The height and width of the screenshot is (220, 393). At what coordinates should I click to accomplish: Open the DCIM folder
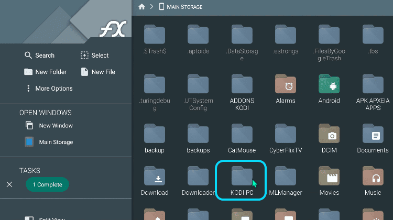coord(329,139)
